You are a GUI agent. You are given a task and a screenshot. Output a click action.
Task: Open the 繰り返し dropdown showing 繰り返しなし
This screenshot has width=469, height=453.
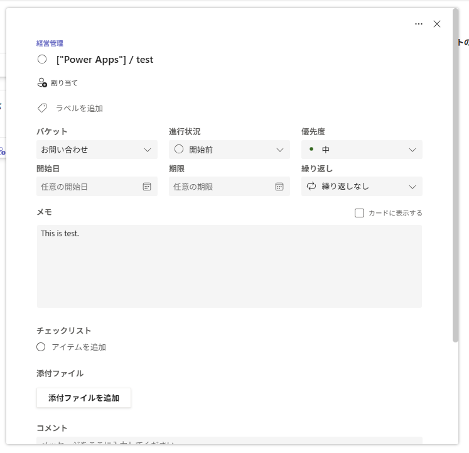click(x=362, y=187)
